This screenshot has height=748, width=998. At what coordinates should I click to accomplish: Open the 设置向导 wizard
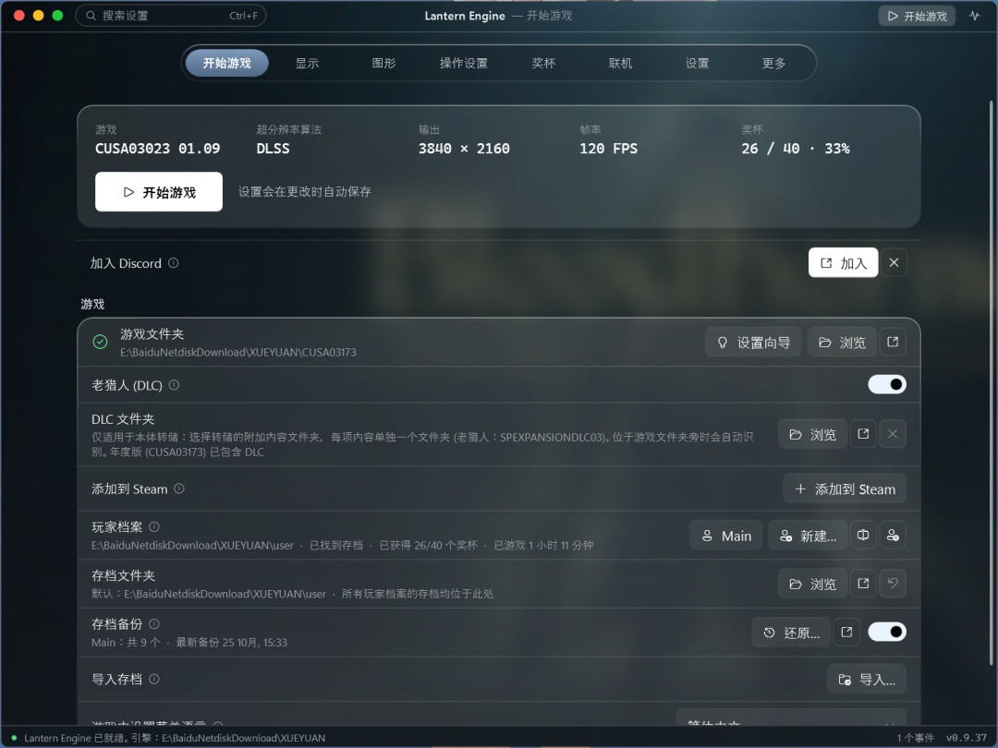pos(753,343)
